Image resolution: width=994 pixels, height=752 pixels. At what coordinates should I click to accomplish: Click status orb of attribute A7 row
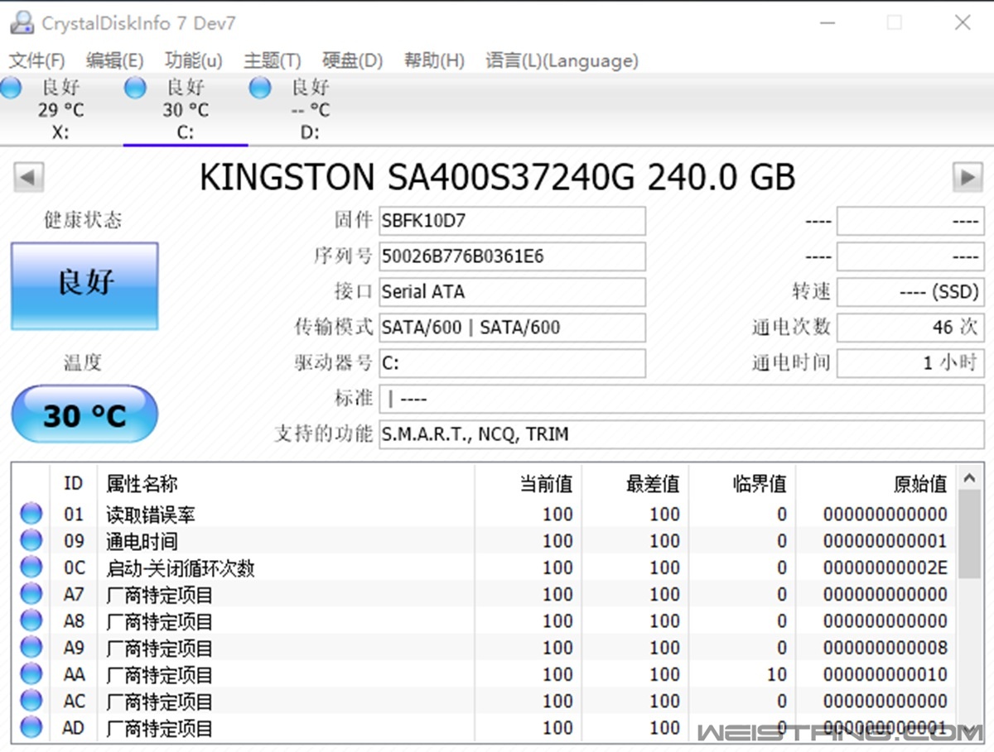tap(31, 594)
